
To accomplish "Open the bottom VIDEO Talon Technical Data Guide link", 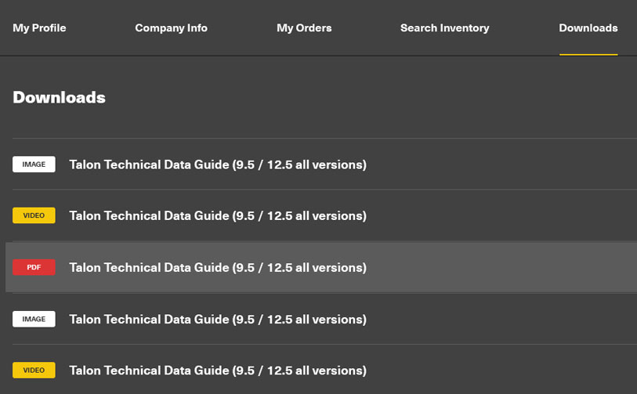I will click(218, 371).
